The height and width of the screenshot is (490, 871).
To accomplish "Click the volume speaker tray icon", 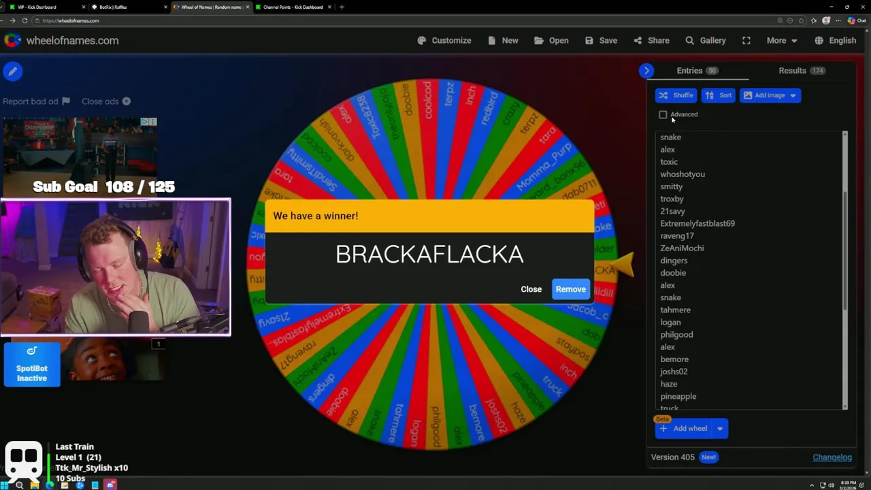I will (832, 485).
